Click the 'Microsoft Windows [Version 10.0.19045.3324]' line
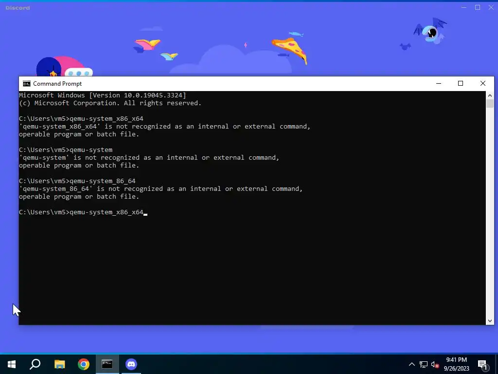The height and width of the screenshot is (374, 498). coord(103,95)
